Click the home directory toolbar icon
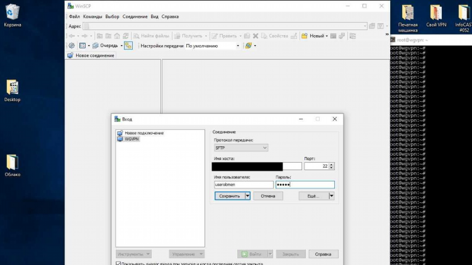472x265 pixels. [117, 36]
